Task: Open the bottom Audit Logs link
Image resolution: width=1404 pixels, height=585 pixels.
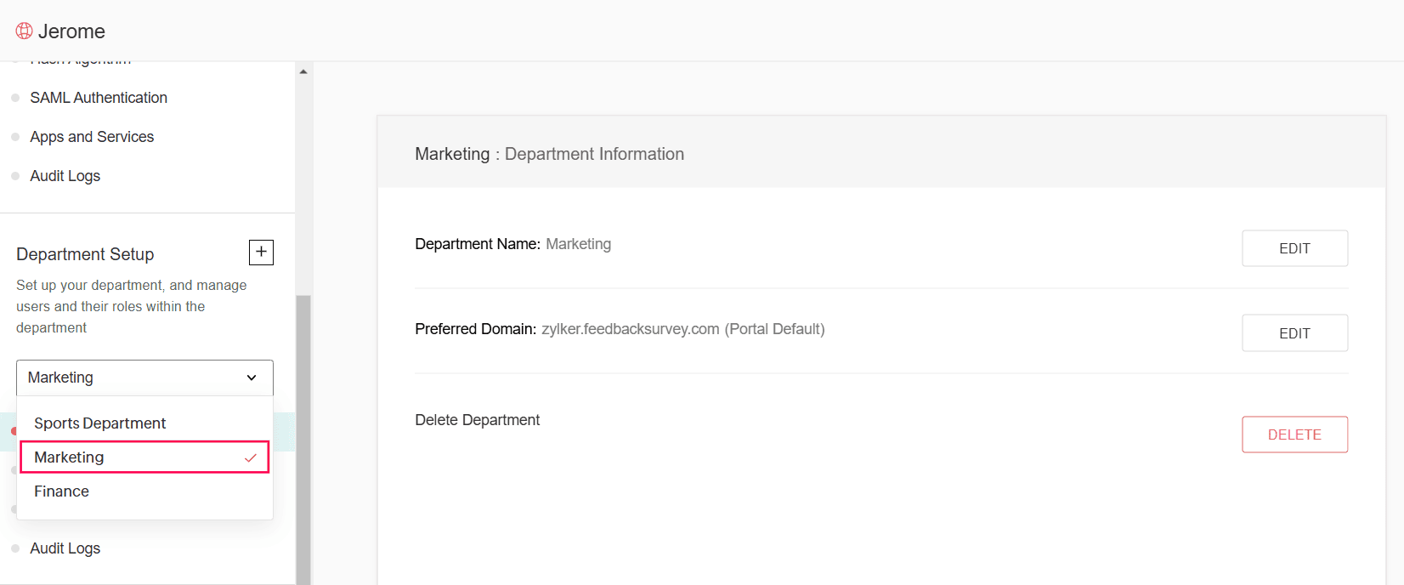Action: (x=65, y=548)
